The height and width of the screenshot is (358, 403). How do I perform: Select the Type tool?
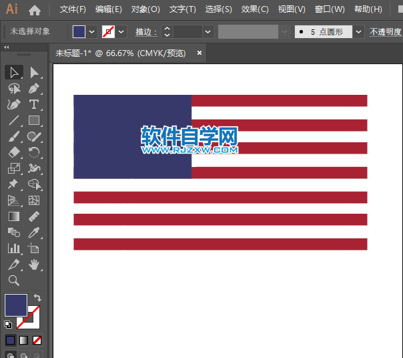click(x=34, y=104)
